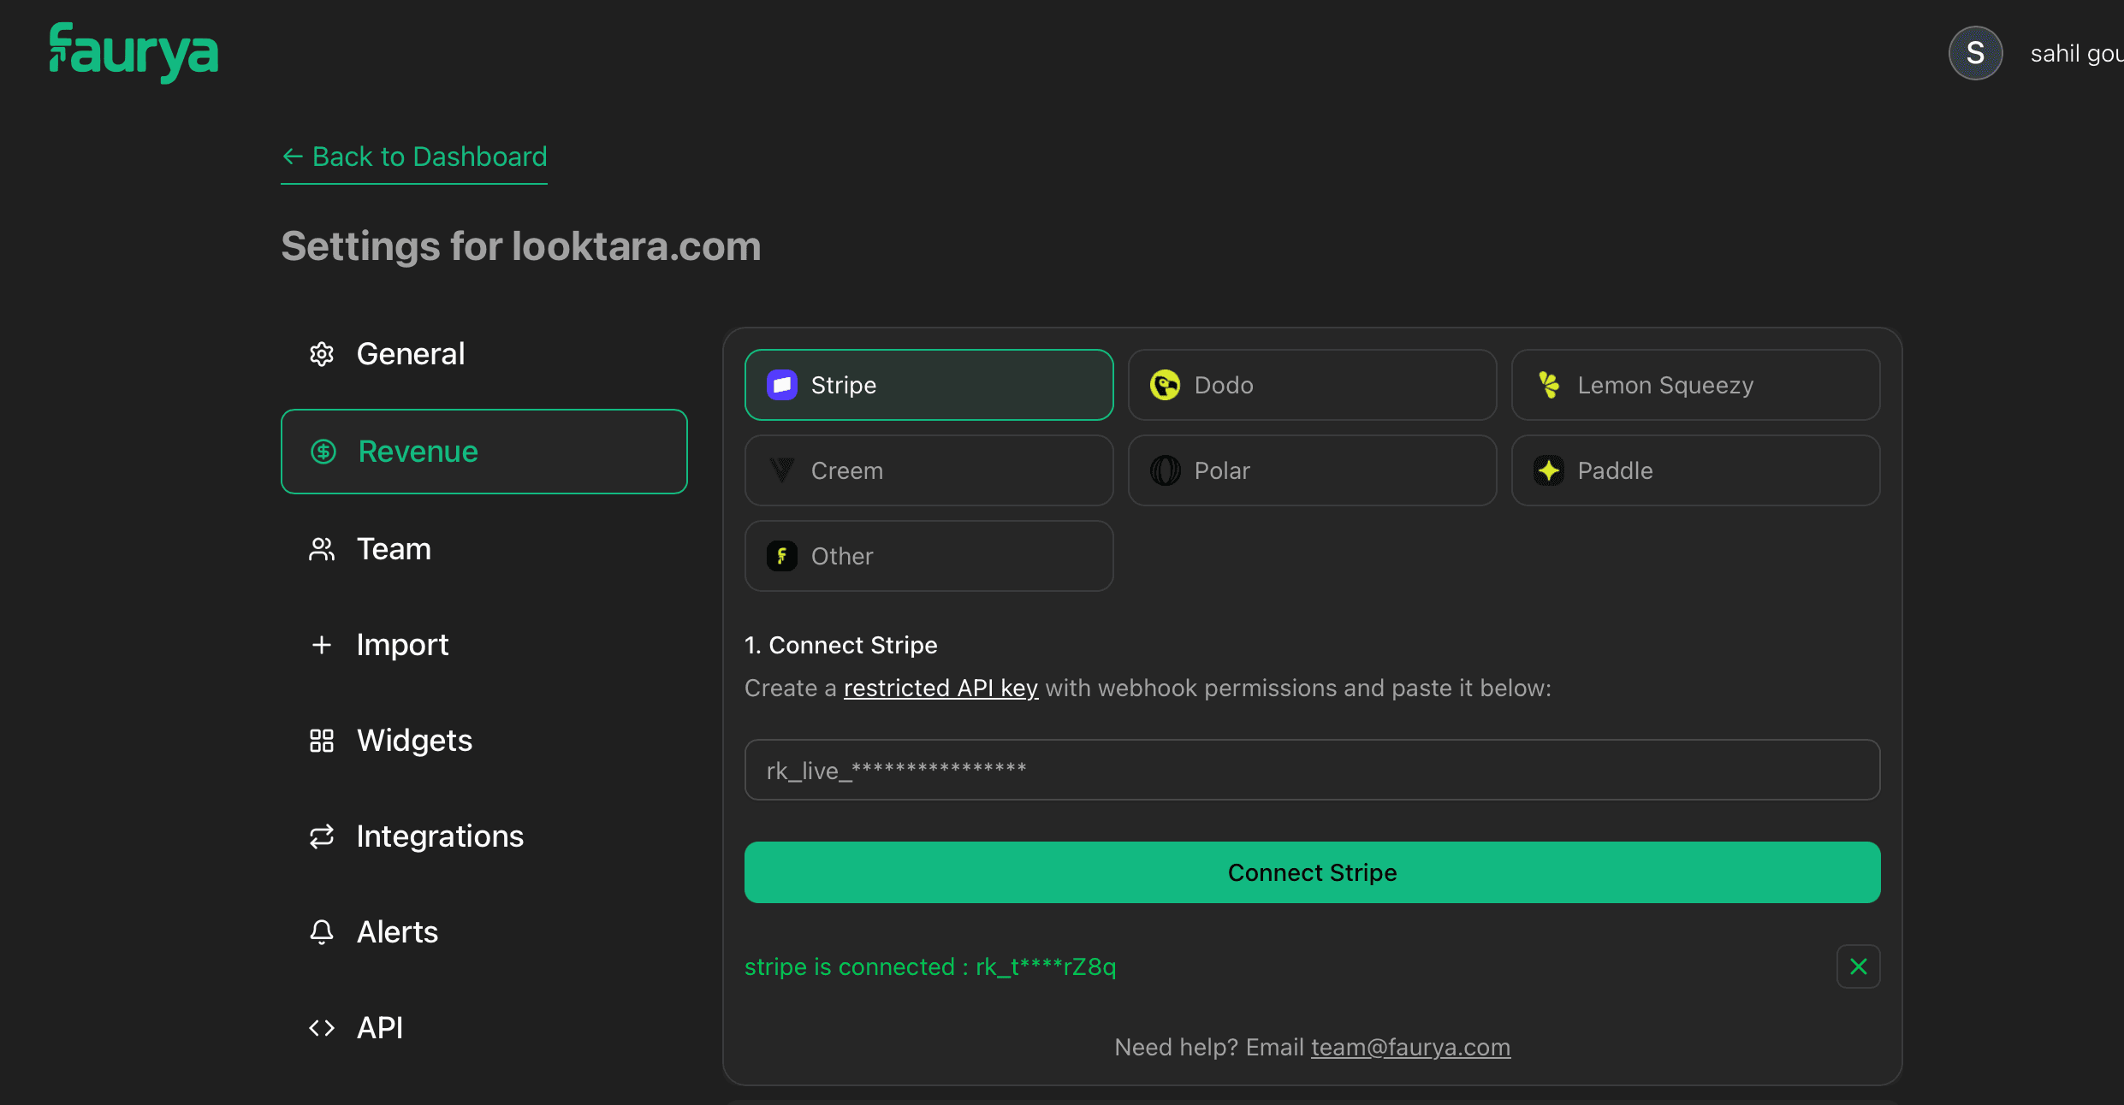Disconnect Stripe with the X button
This screenshot has width=2124, height=1105.
pyautogui.click(x=1859, y=966)
